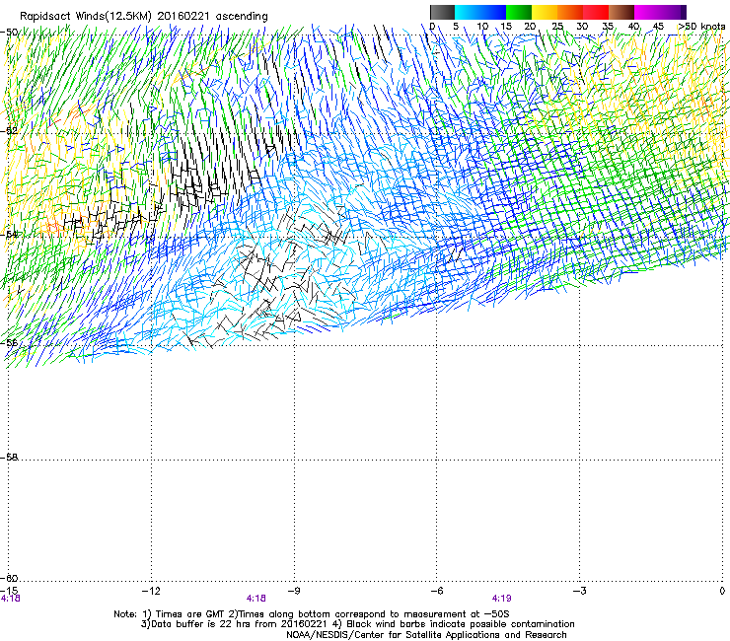This screenshot has height=641, width=730.
Task: Pick the magenta 40–45 knots legend swatch
Action: 647,12
